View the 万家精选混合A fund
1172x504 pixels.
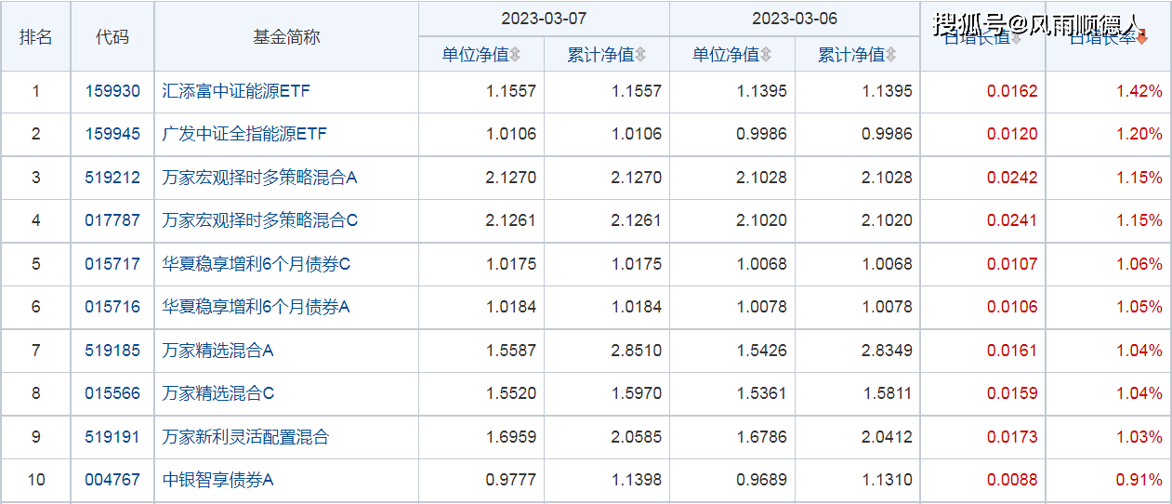[217, 351]
